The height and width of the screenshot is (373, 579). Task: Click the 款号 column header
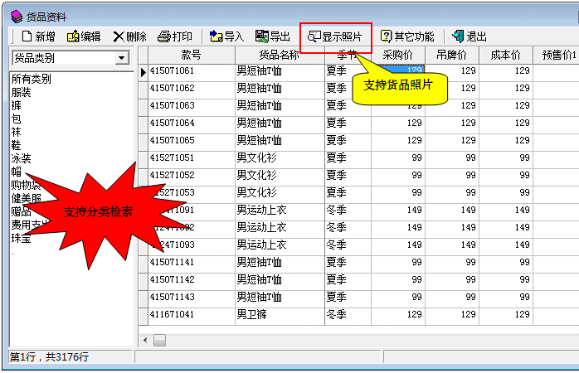click(192, 55)
